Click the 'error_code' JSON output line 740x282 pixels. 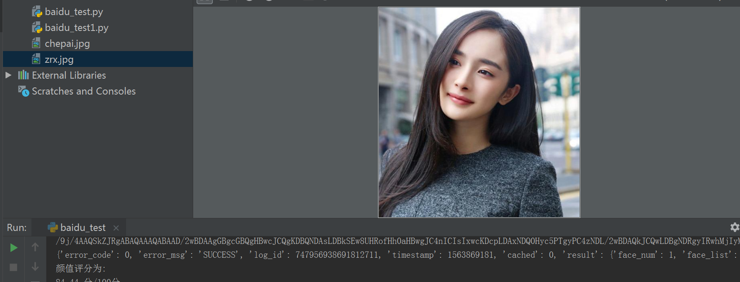(398, 255)
